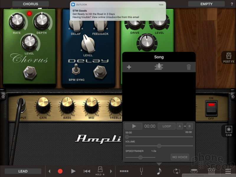Tap the 1.0x speedtrainer value
Viewport: 236px width, 177px height.
pyautogui.click(x=154, y=151)
